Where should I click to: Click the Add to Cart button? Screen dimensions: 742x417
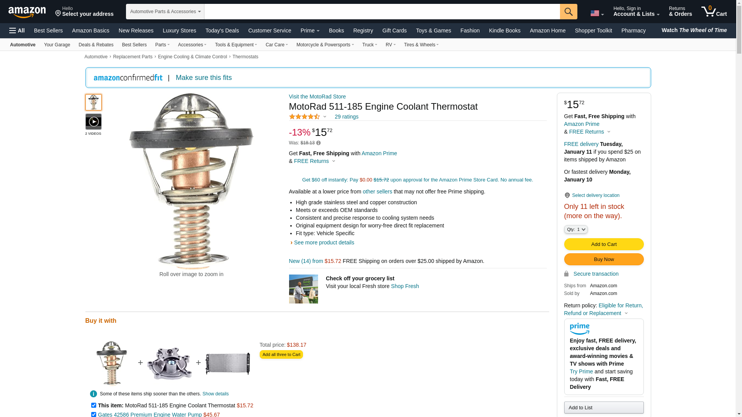(x=604, y=244)
